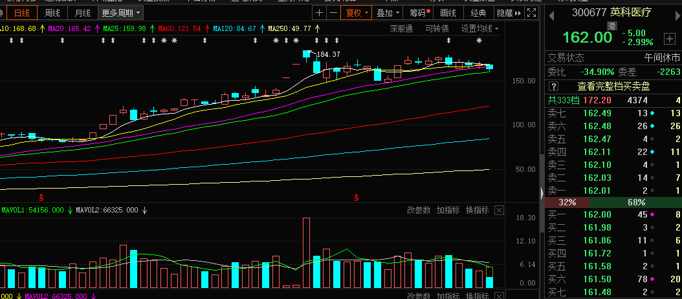Click 改参数 in volume panel
Viewport: 682px width, 299px height.
pyautogui.click(x=419, y=210)
